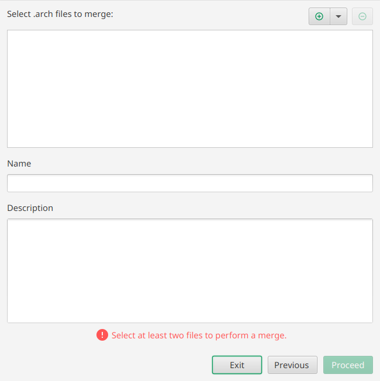Click the Exit button

pos(237,365)
